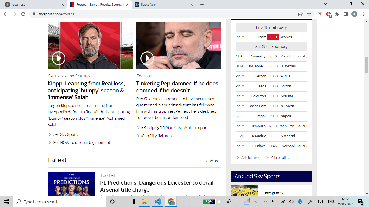369x207 pixels.
Task: Open the RB Leipzig 1-1 Man City match report
Action: pyautogui.click(x=174, y=127)
